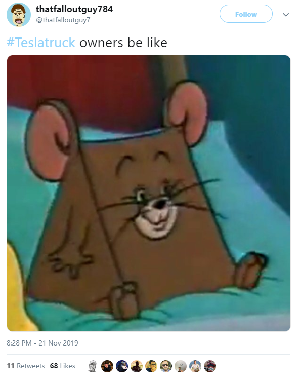The image size is (302, 383).
Task: Open the thatfalloutguy784 display name
Action: coord(74,9)
